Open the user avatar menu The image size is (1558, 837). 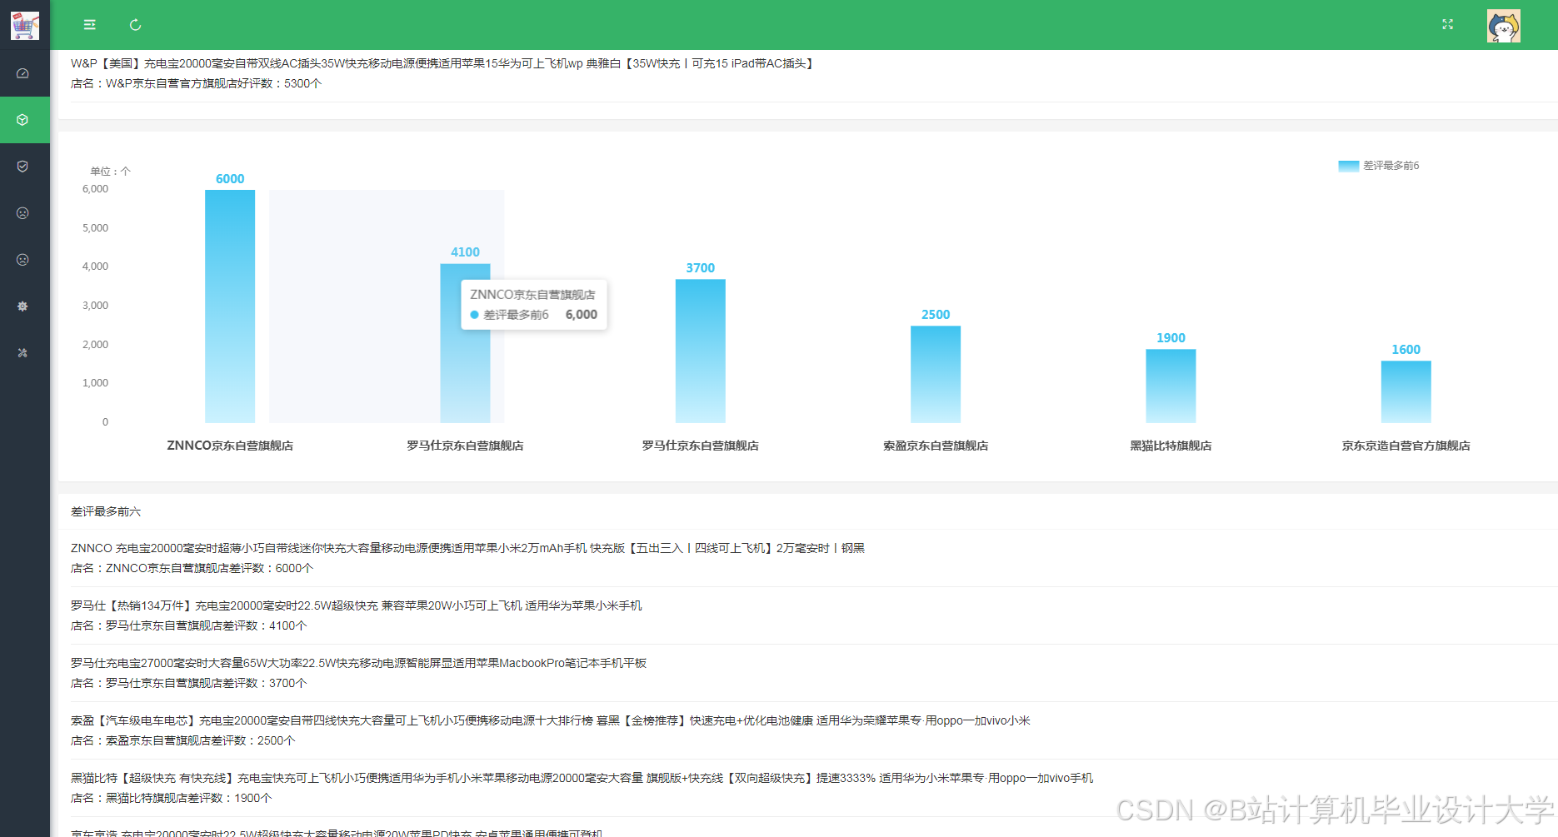pyautogui.click(x=1504, y=26)
